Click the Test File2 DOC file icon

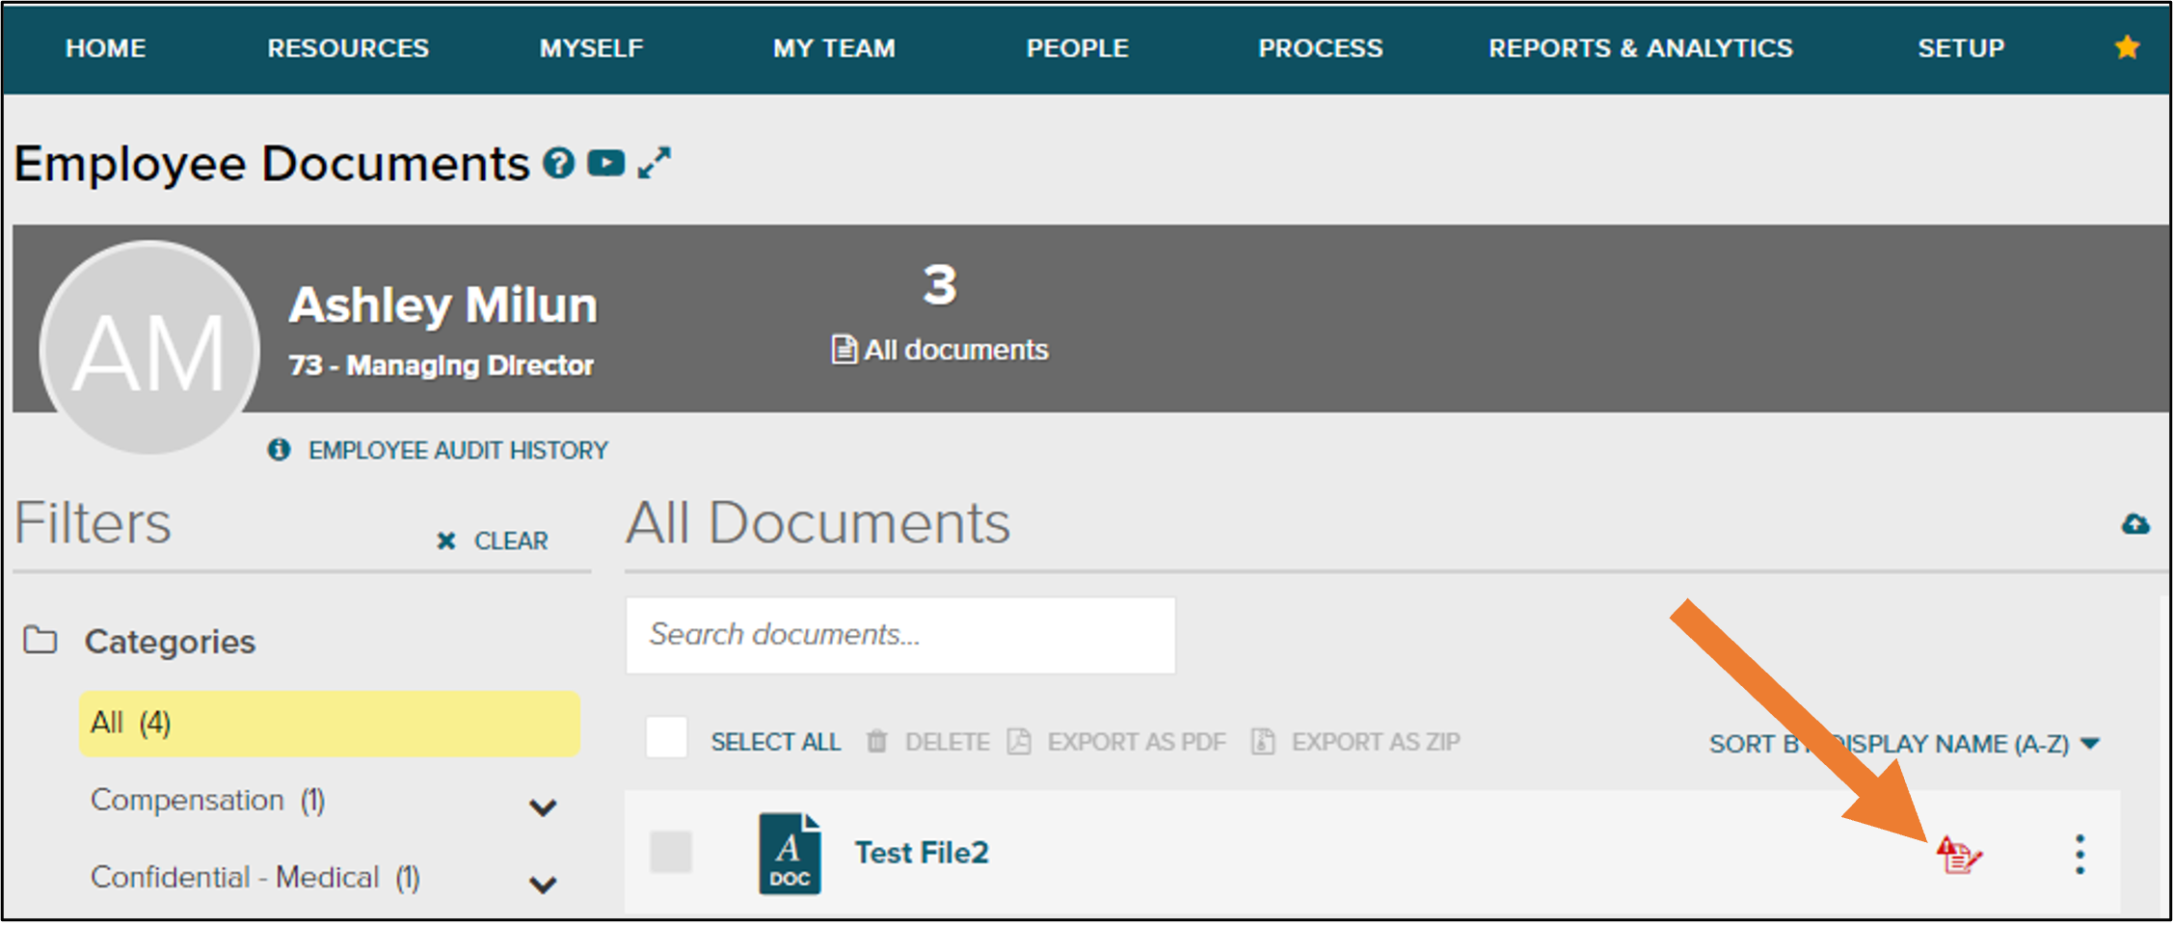[x=790, y=854]
